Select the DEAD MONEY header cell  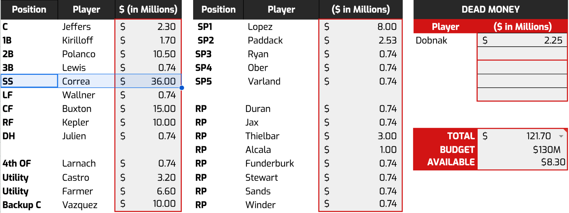click(490, 9)
